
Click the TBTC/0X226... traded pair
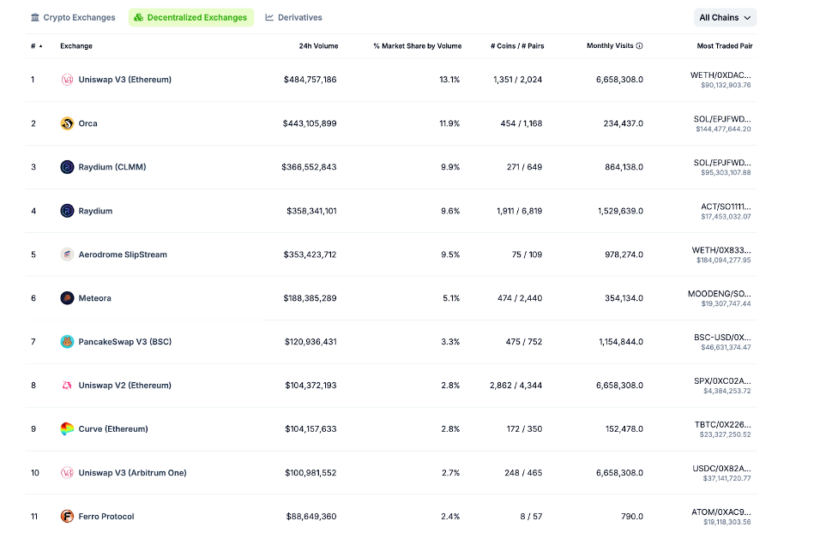click(x=722, y=424)
